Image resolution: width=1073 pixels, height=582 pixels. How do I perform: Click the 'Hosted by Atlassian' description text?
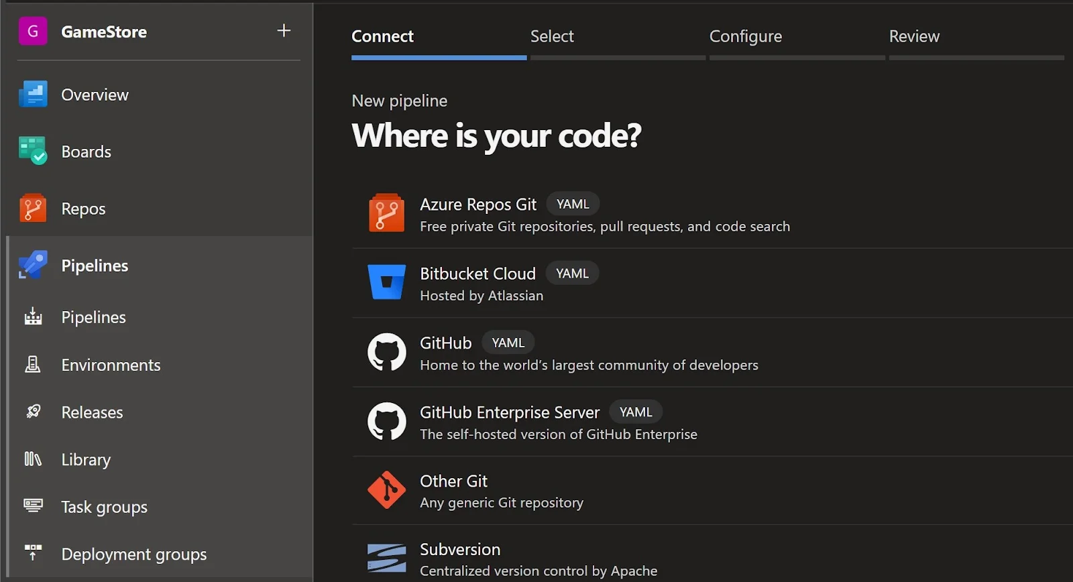[x=482, y=296]
